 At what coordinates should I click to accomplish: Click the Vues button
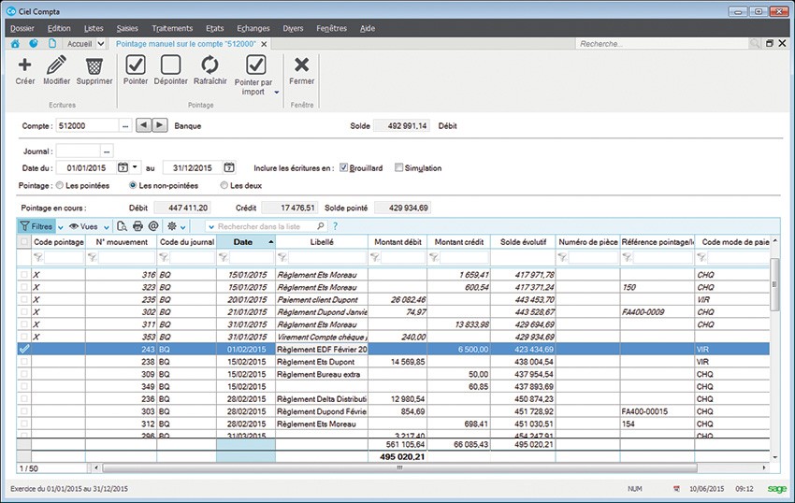pos(83,226)
